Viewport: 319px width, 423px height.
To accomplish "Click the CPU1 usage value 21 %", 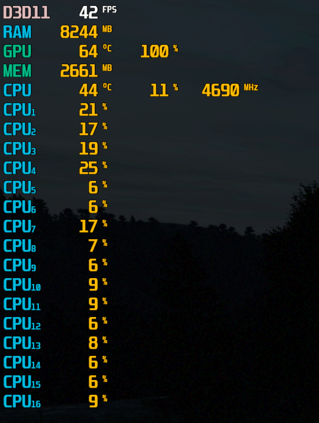I will click(x=93, y=109).
